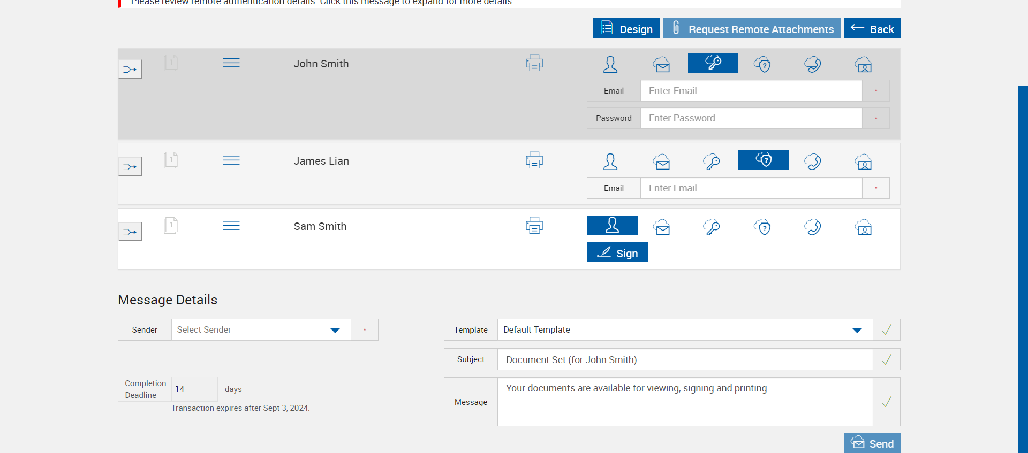
Task: Click the Enter Password field for John Smith
Action: coord(751,118)
